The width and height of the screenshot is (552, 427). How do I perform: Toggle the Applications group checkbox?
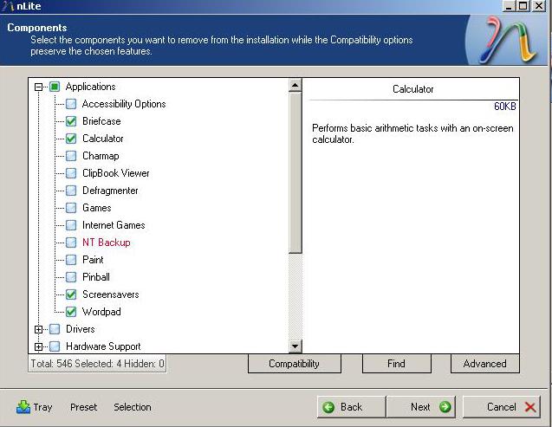click(55, 87)
